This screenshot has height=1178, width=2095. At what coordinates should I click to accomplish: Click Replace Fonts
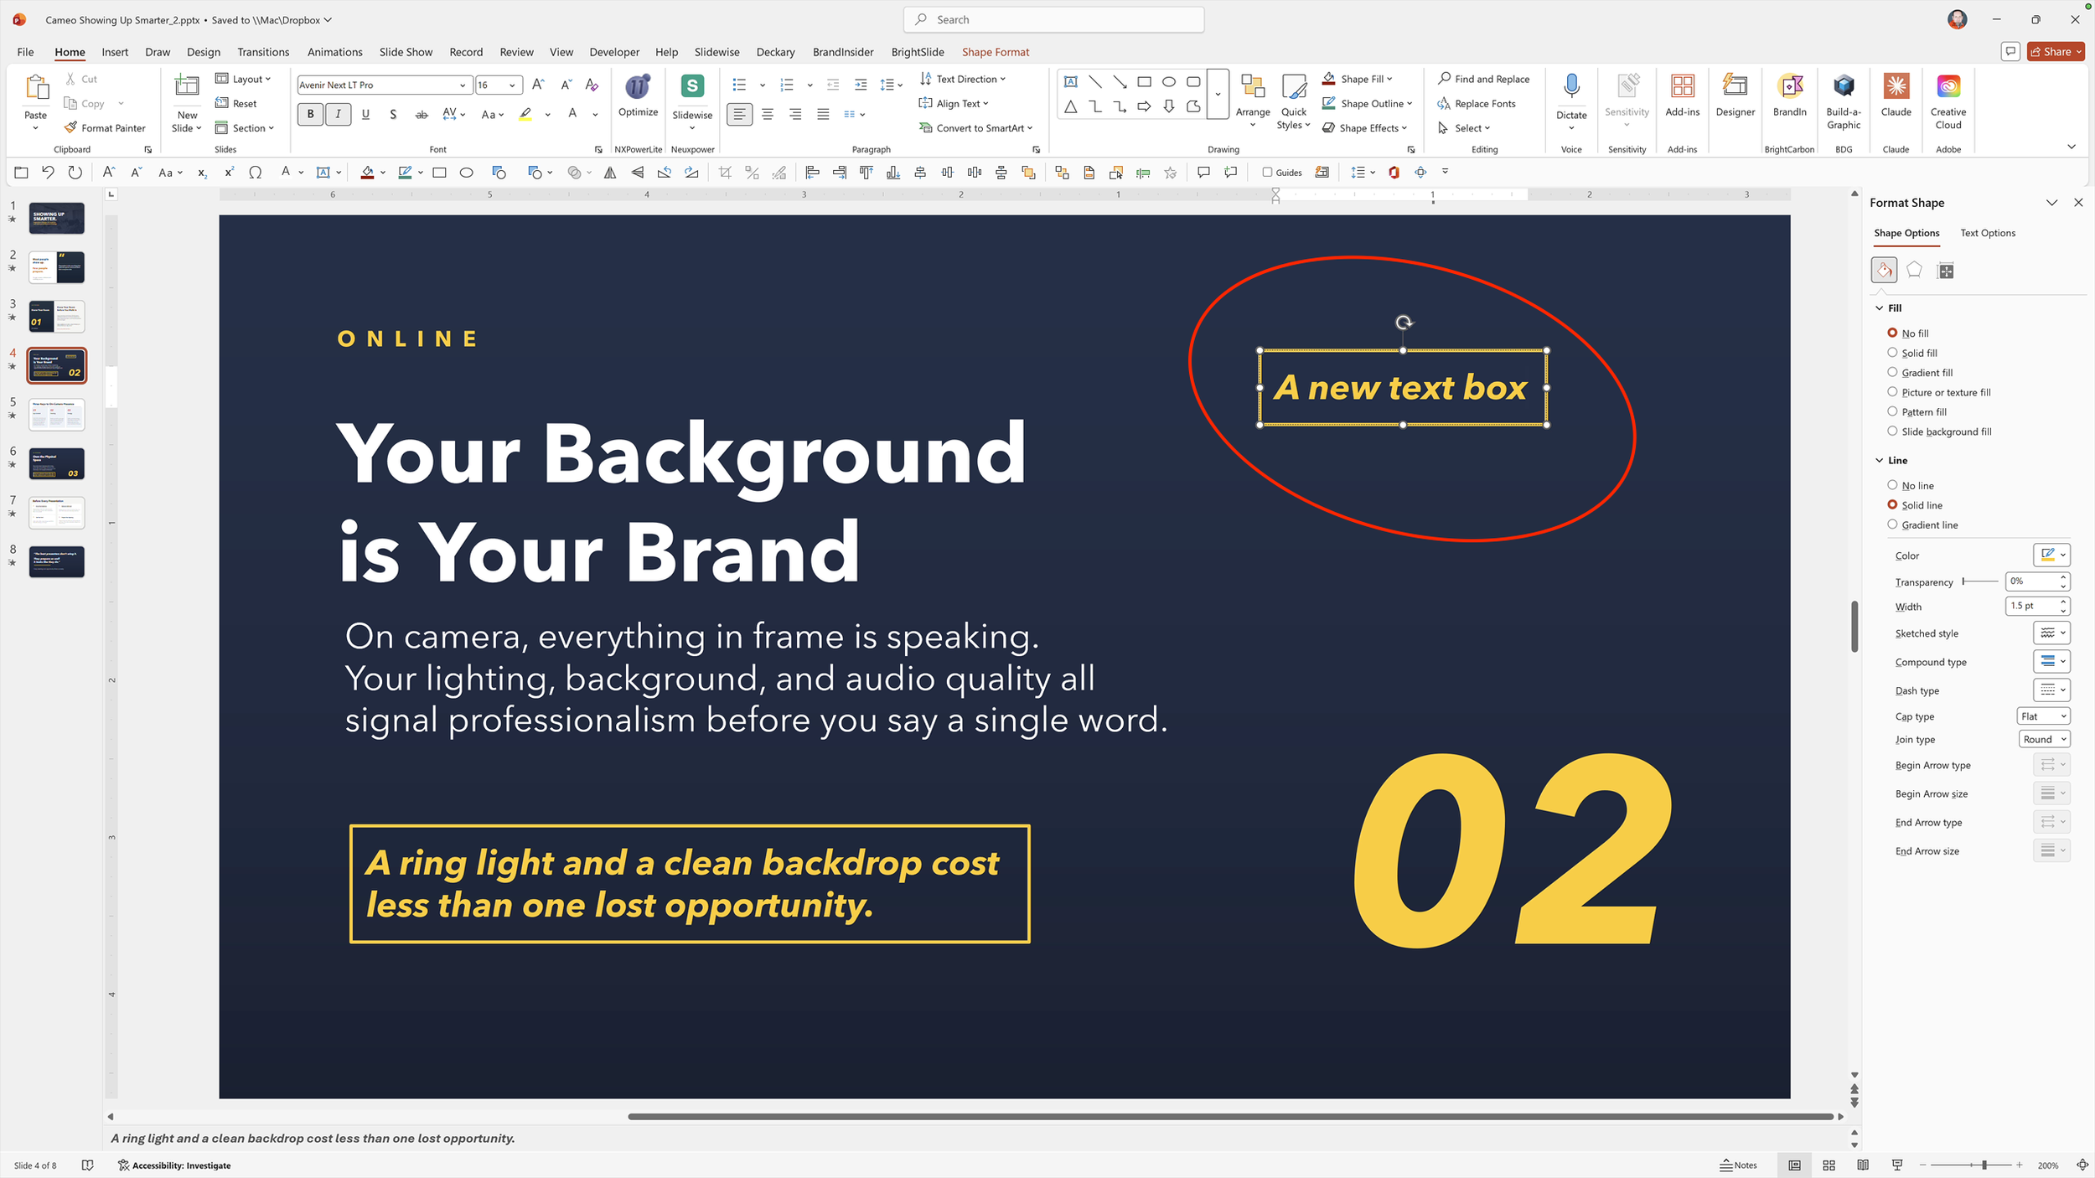point(1476,103)
